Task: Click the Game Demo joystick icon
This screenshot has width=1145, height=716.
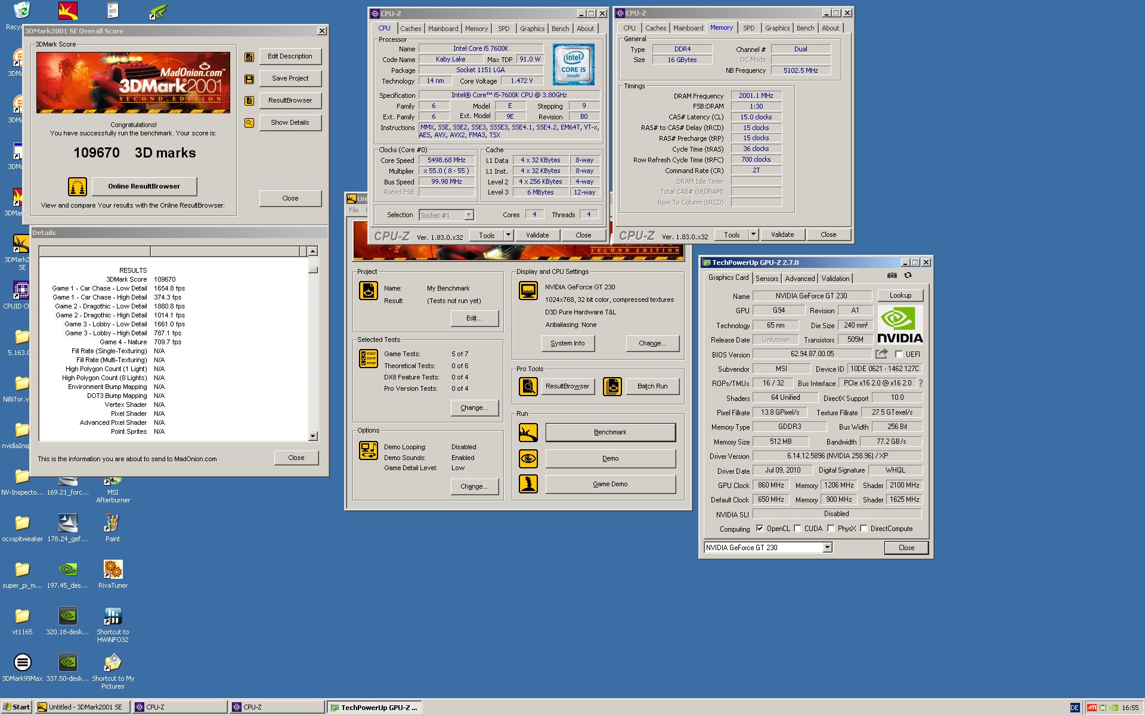Action: [528, 484]
